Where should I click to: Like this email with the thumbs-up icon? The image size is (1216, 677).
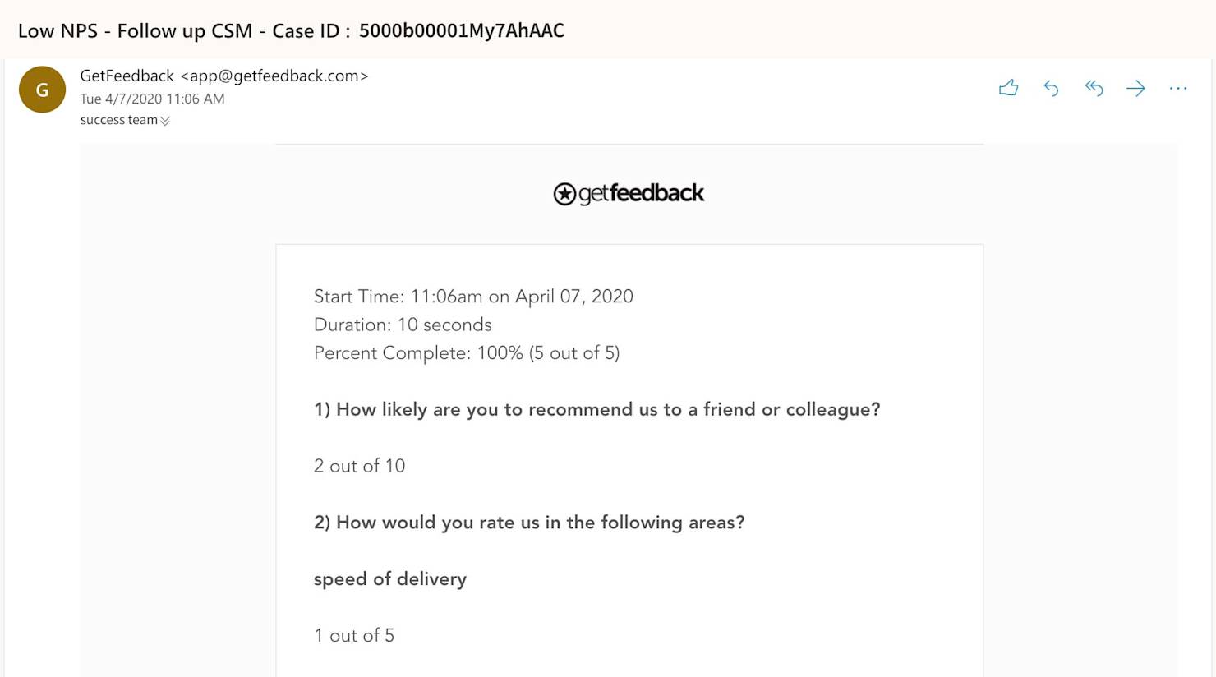pyautogui.click(x=1008, y=88)
